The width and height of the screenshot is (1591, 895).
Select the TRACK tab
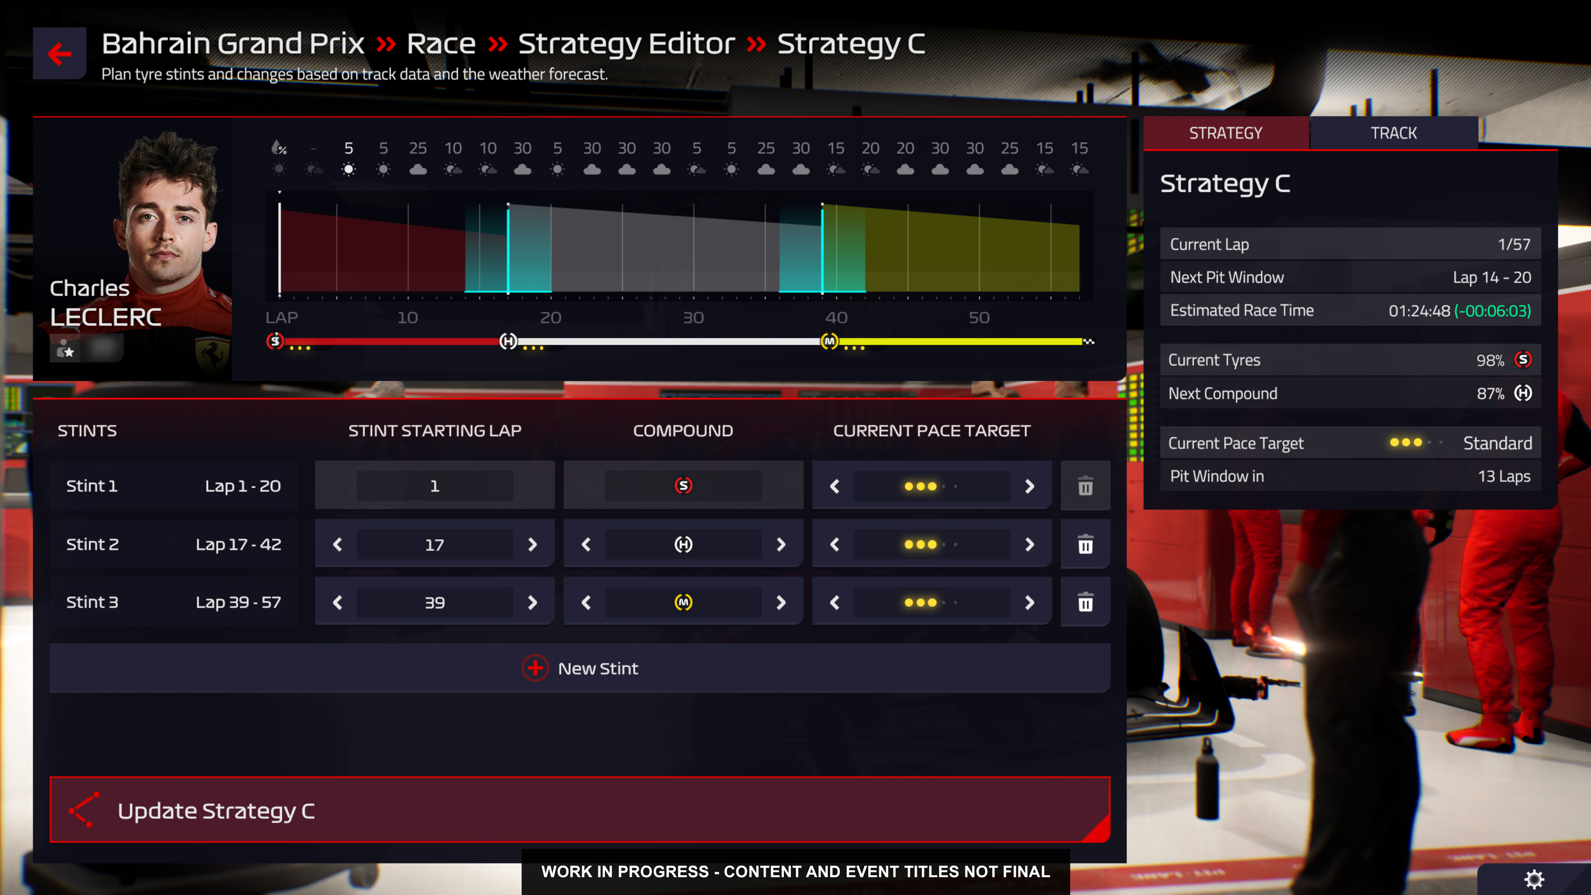coord(1393,132)
